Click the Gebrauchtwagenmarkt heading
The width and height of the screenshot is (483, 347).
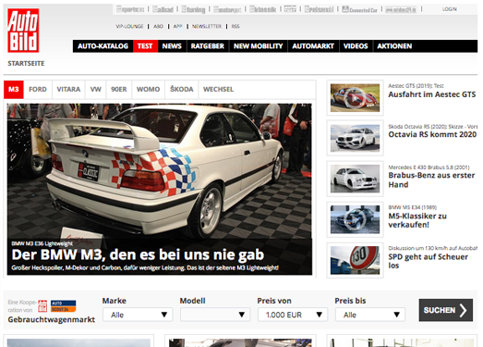[52, 319]
